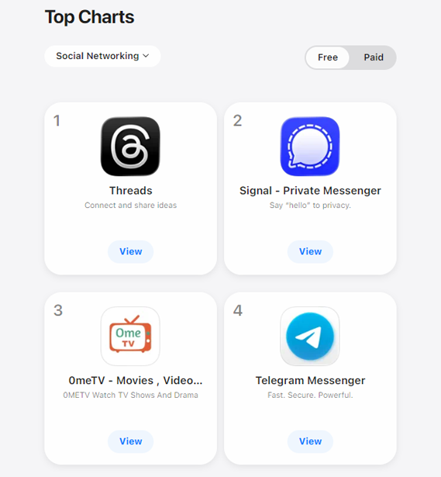Click "Connect and share ideas" subtitle
The height and width of the screenshot is (477, 441).
tap(131, 206)
